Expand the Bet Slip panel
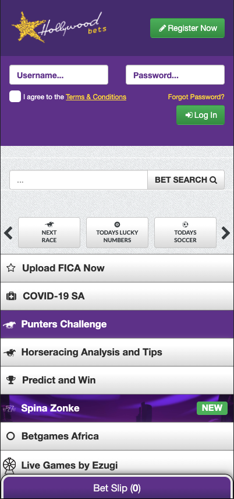Screen dimensions: 234x499 117,487
